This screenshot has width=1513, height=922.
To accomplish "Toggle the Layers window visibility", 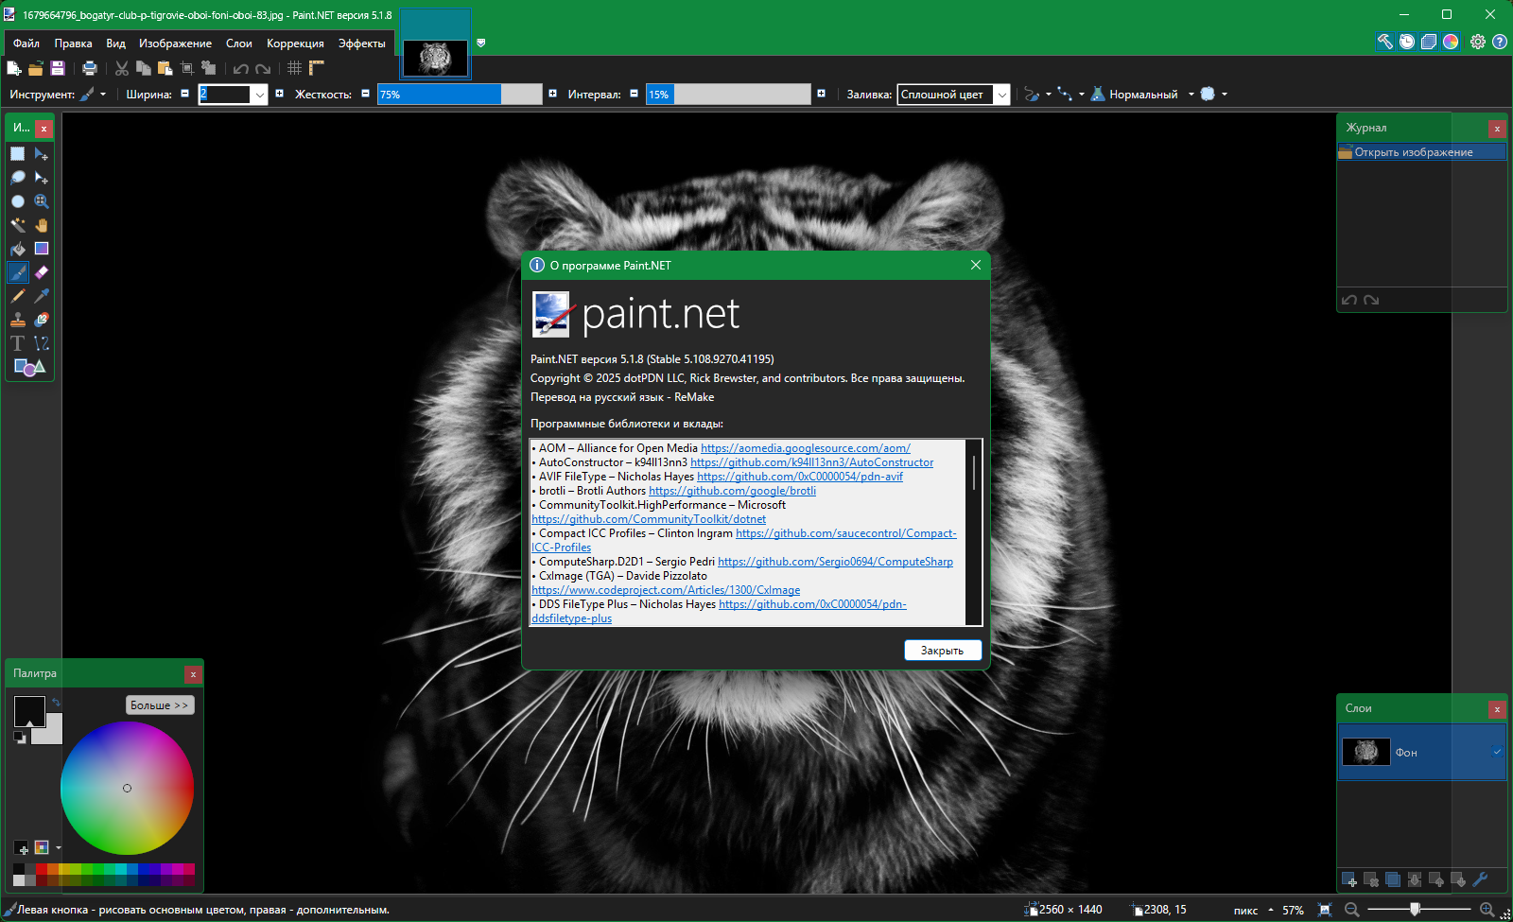I will [x=1429, y=42].
